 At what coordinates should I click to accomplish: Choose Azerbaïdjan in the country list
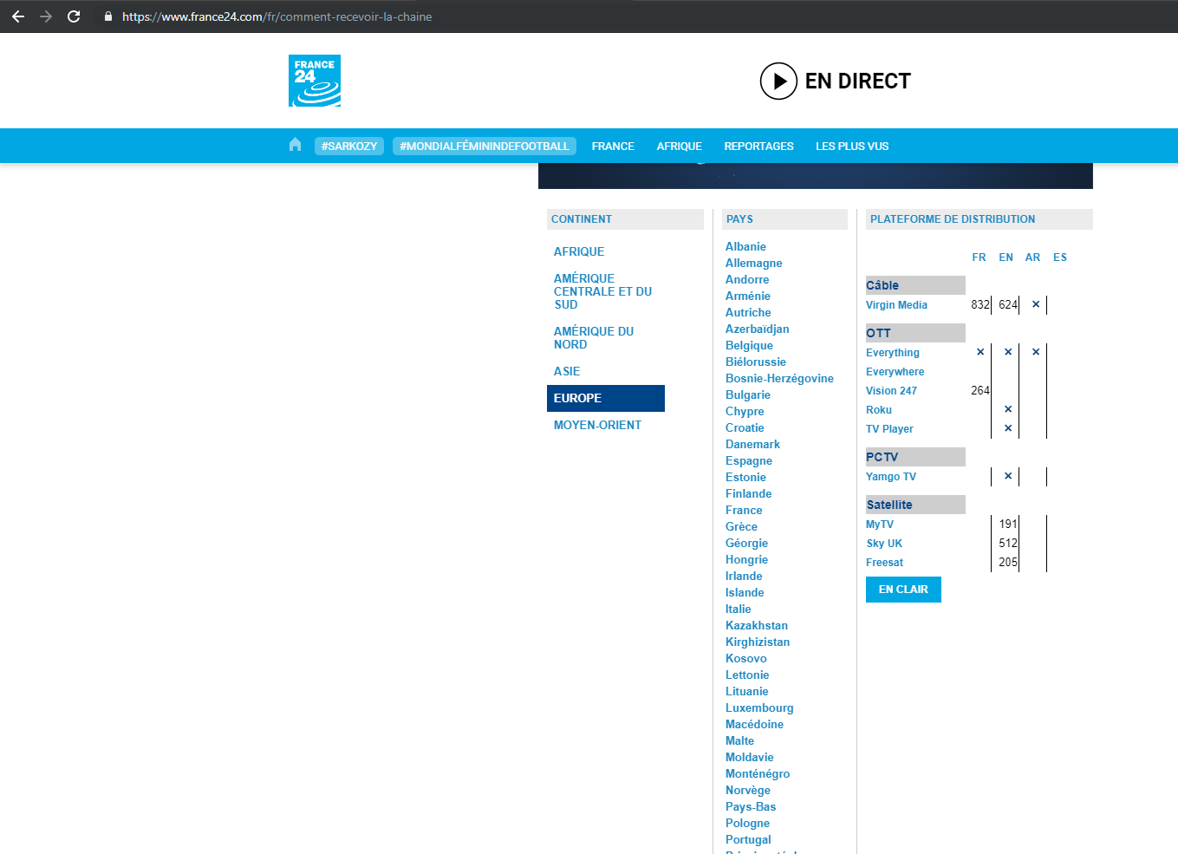[757, 329]
